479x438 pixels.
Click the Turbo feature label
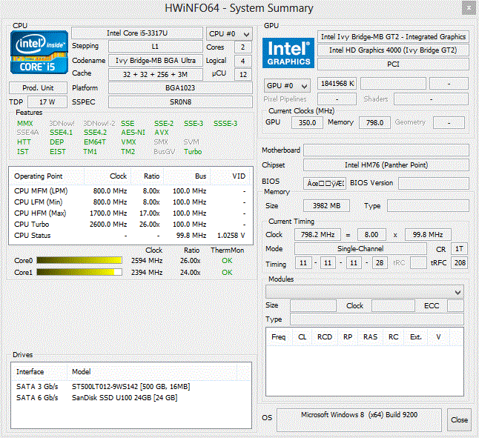click(x=193, y=152)
